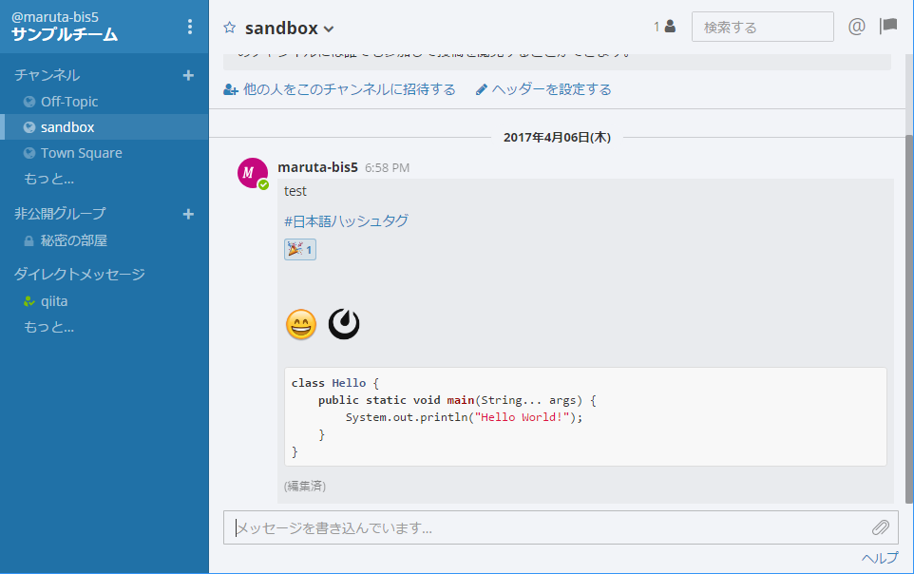
Task: Toggle the party popper emoji reaction
Action: point(299,250)
